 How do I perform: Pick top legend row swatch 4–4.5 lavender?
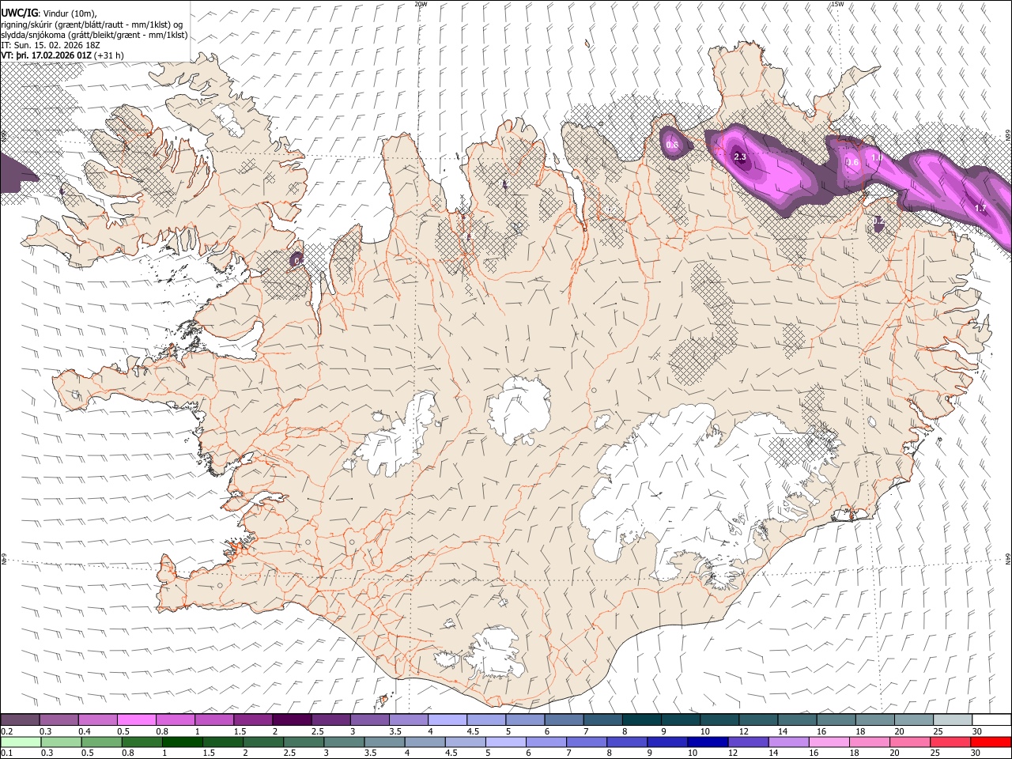[447, 719]
